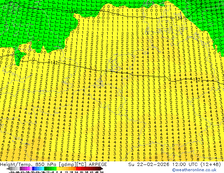Viewport: 224px width, 173px height.
Task: Click the magenta swatch in the color scale
Action: tap(28, 168)
